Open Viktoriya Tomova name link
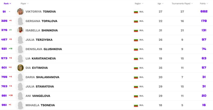 point(41,12)
